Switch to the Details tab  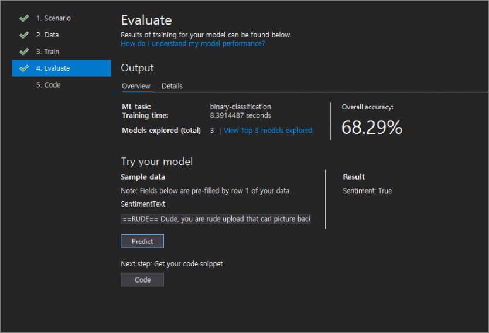tap(172, 86)
